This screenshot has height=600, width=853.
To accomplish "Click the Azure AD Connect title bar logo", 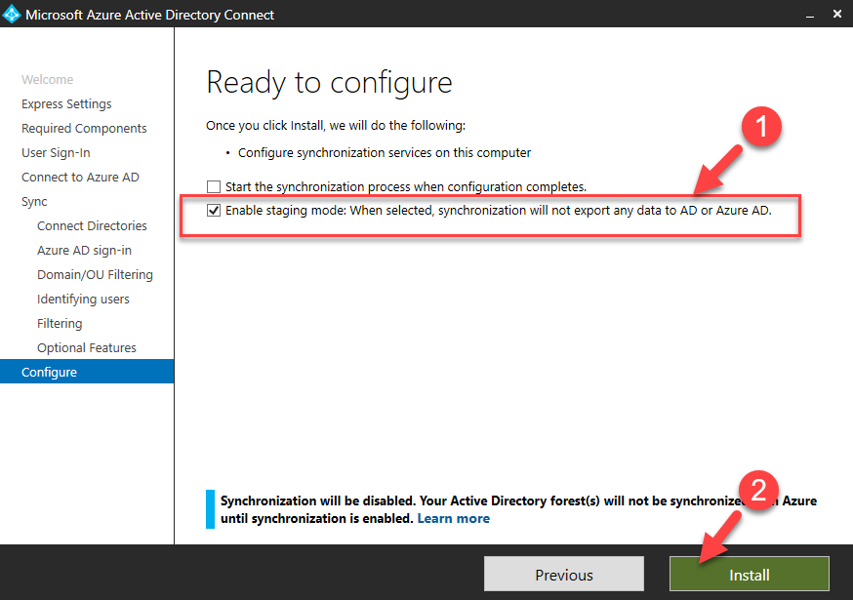I will (x=12, y=14).
